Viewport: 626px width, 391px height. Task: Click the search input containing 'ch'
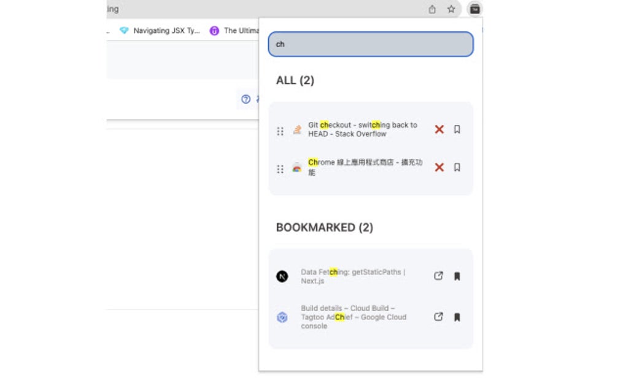[x=371, y=44]
